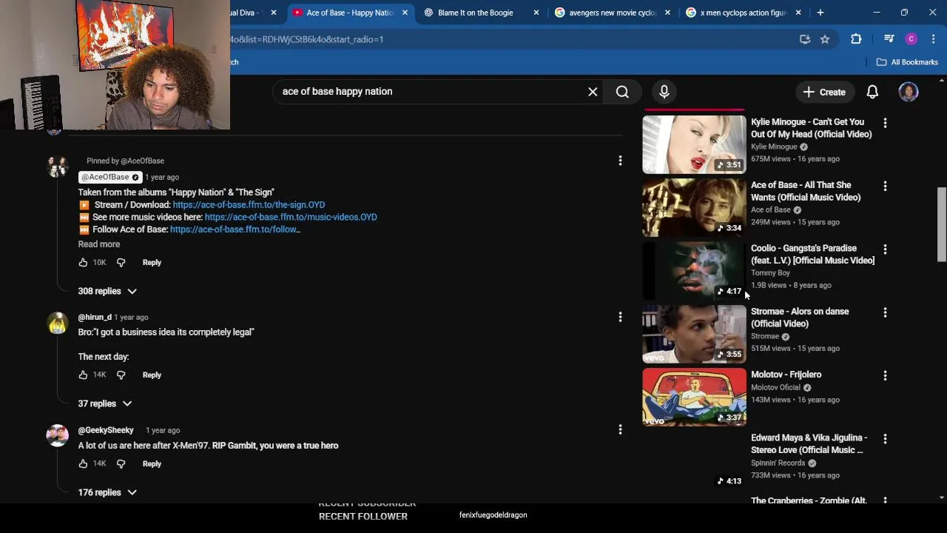This screenshot has width=947, height=533.
Task: Click the Create button
Action: pyautogui.click(x=824, y=92)
